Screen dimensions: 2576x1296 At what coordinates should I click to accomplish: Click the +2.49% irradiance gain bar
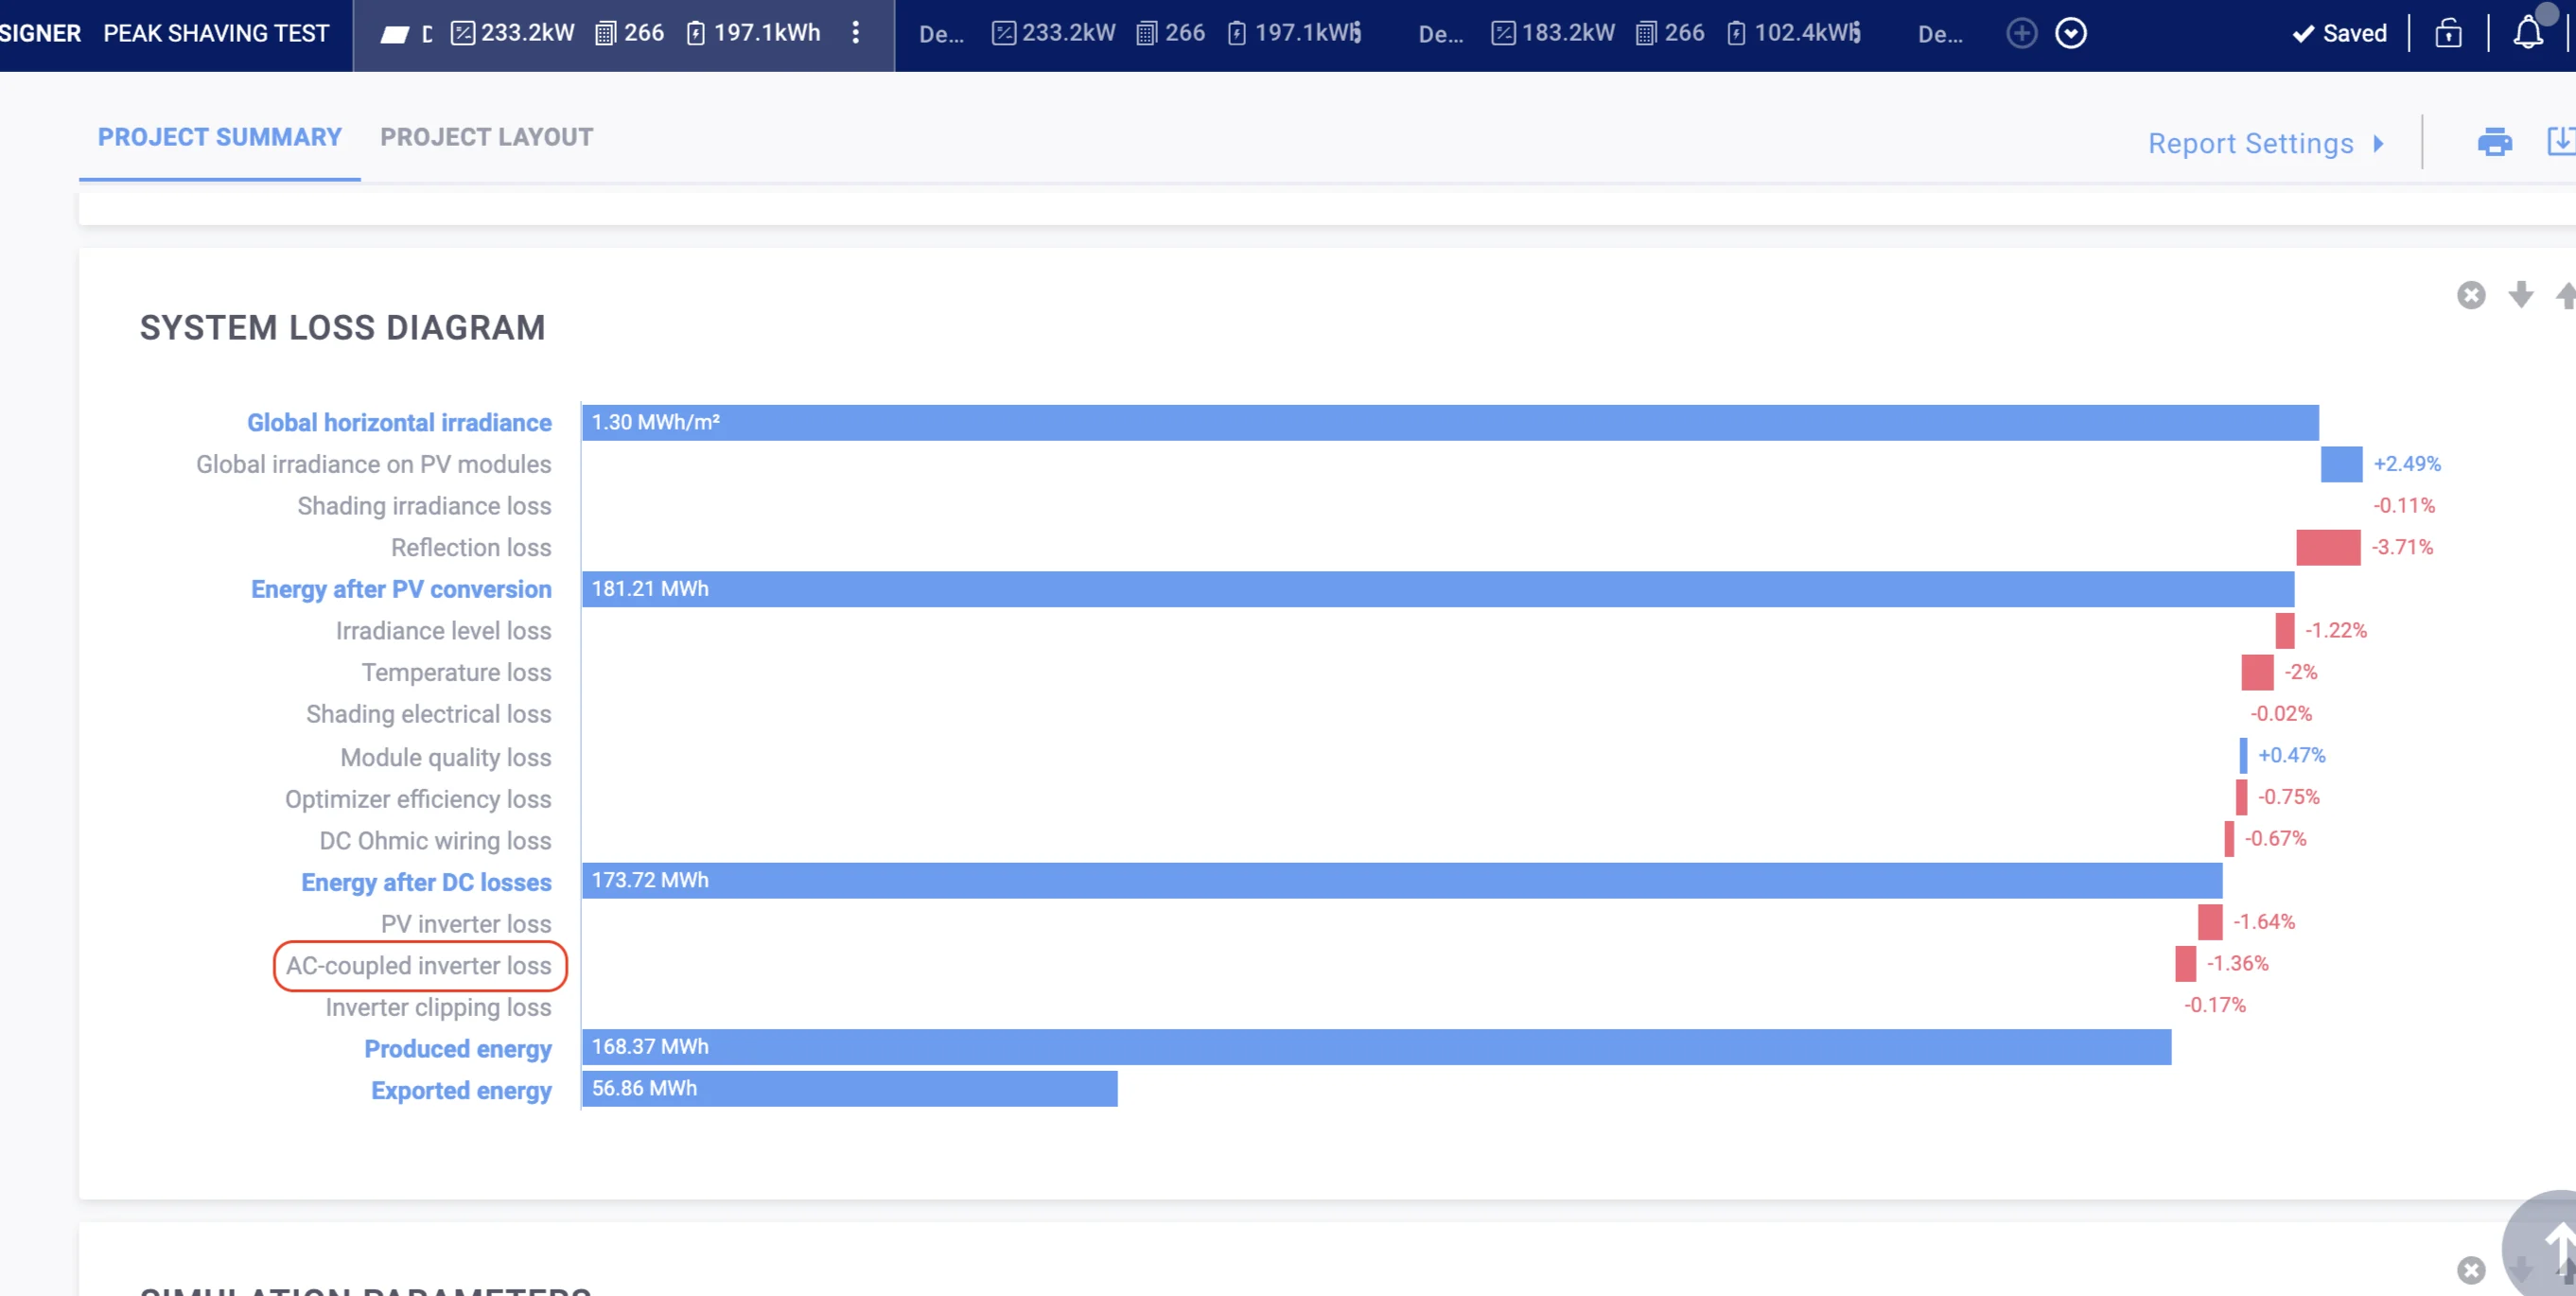tap(2341, 464)
